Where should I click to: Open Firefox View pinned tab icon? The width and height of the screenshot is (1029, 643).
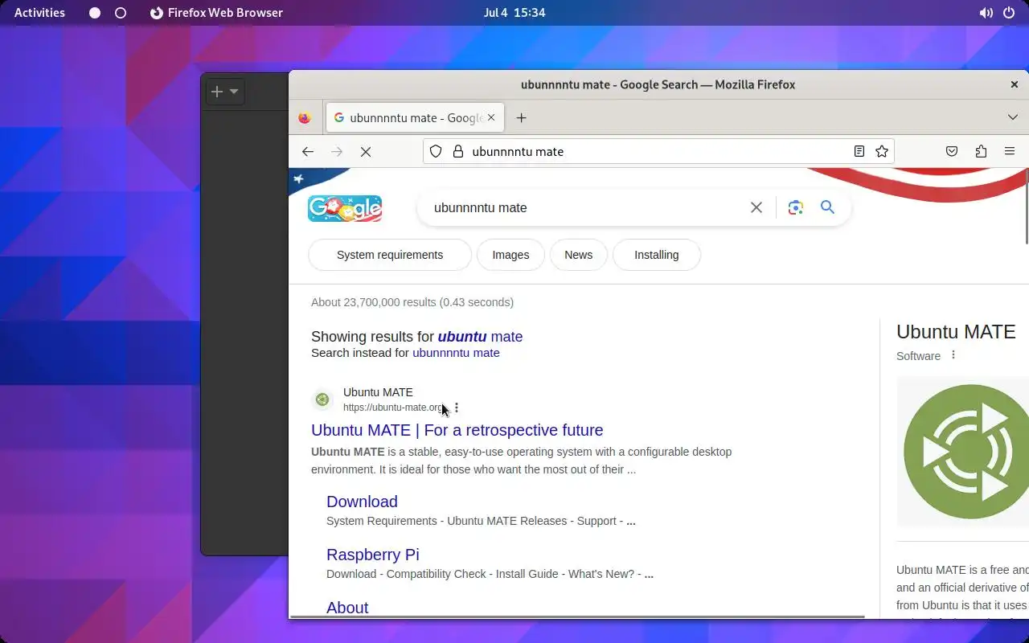pos(304,118)
